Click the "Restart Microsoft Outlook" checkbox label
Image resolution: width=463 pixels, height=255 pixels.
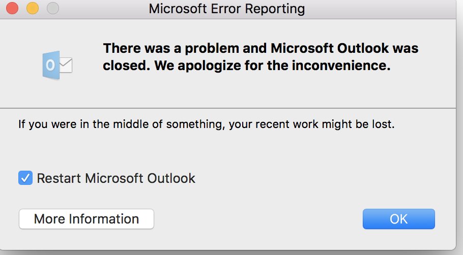116,178
